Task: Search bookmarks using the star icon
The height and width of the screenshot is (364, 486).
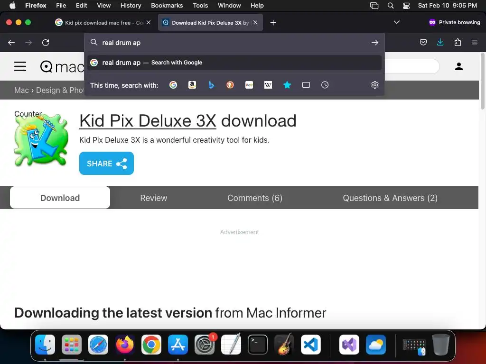Action: coord(287,85)
